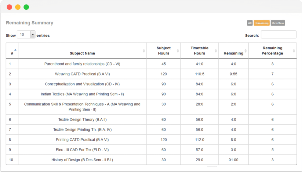Click remaining value 9:55
The height and width of the screenshot is (172, 302).
233,74
